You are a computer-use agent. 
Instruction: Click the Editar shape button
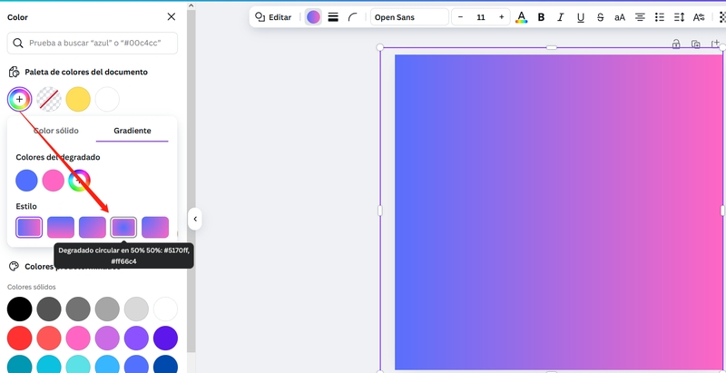point(273,17)
